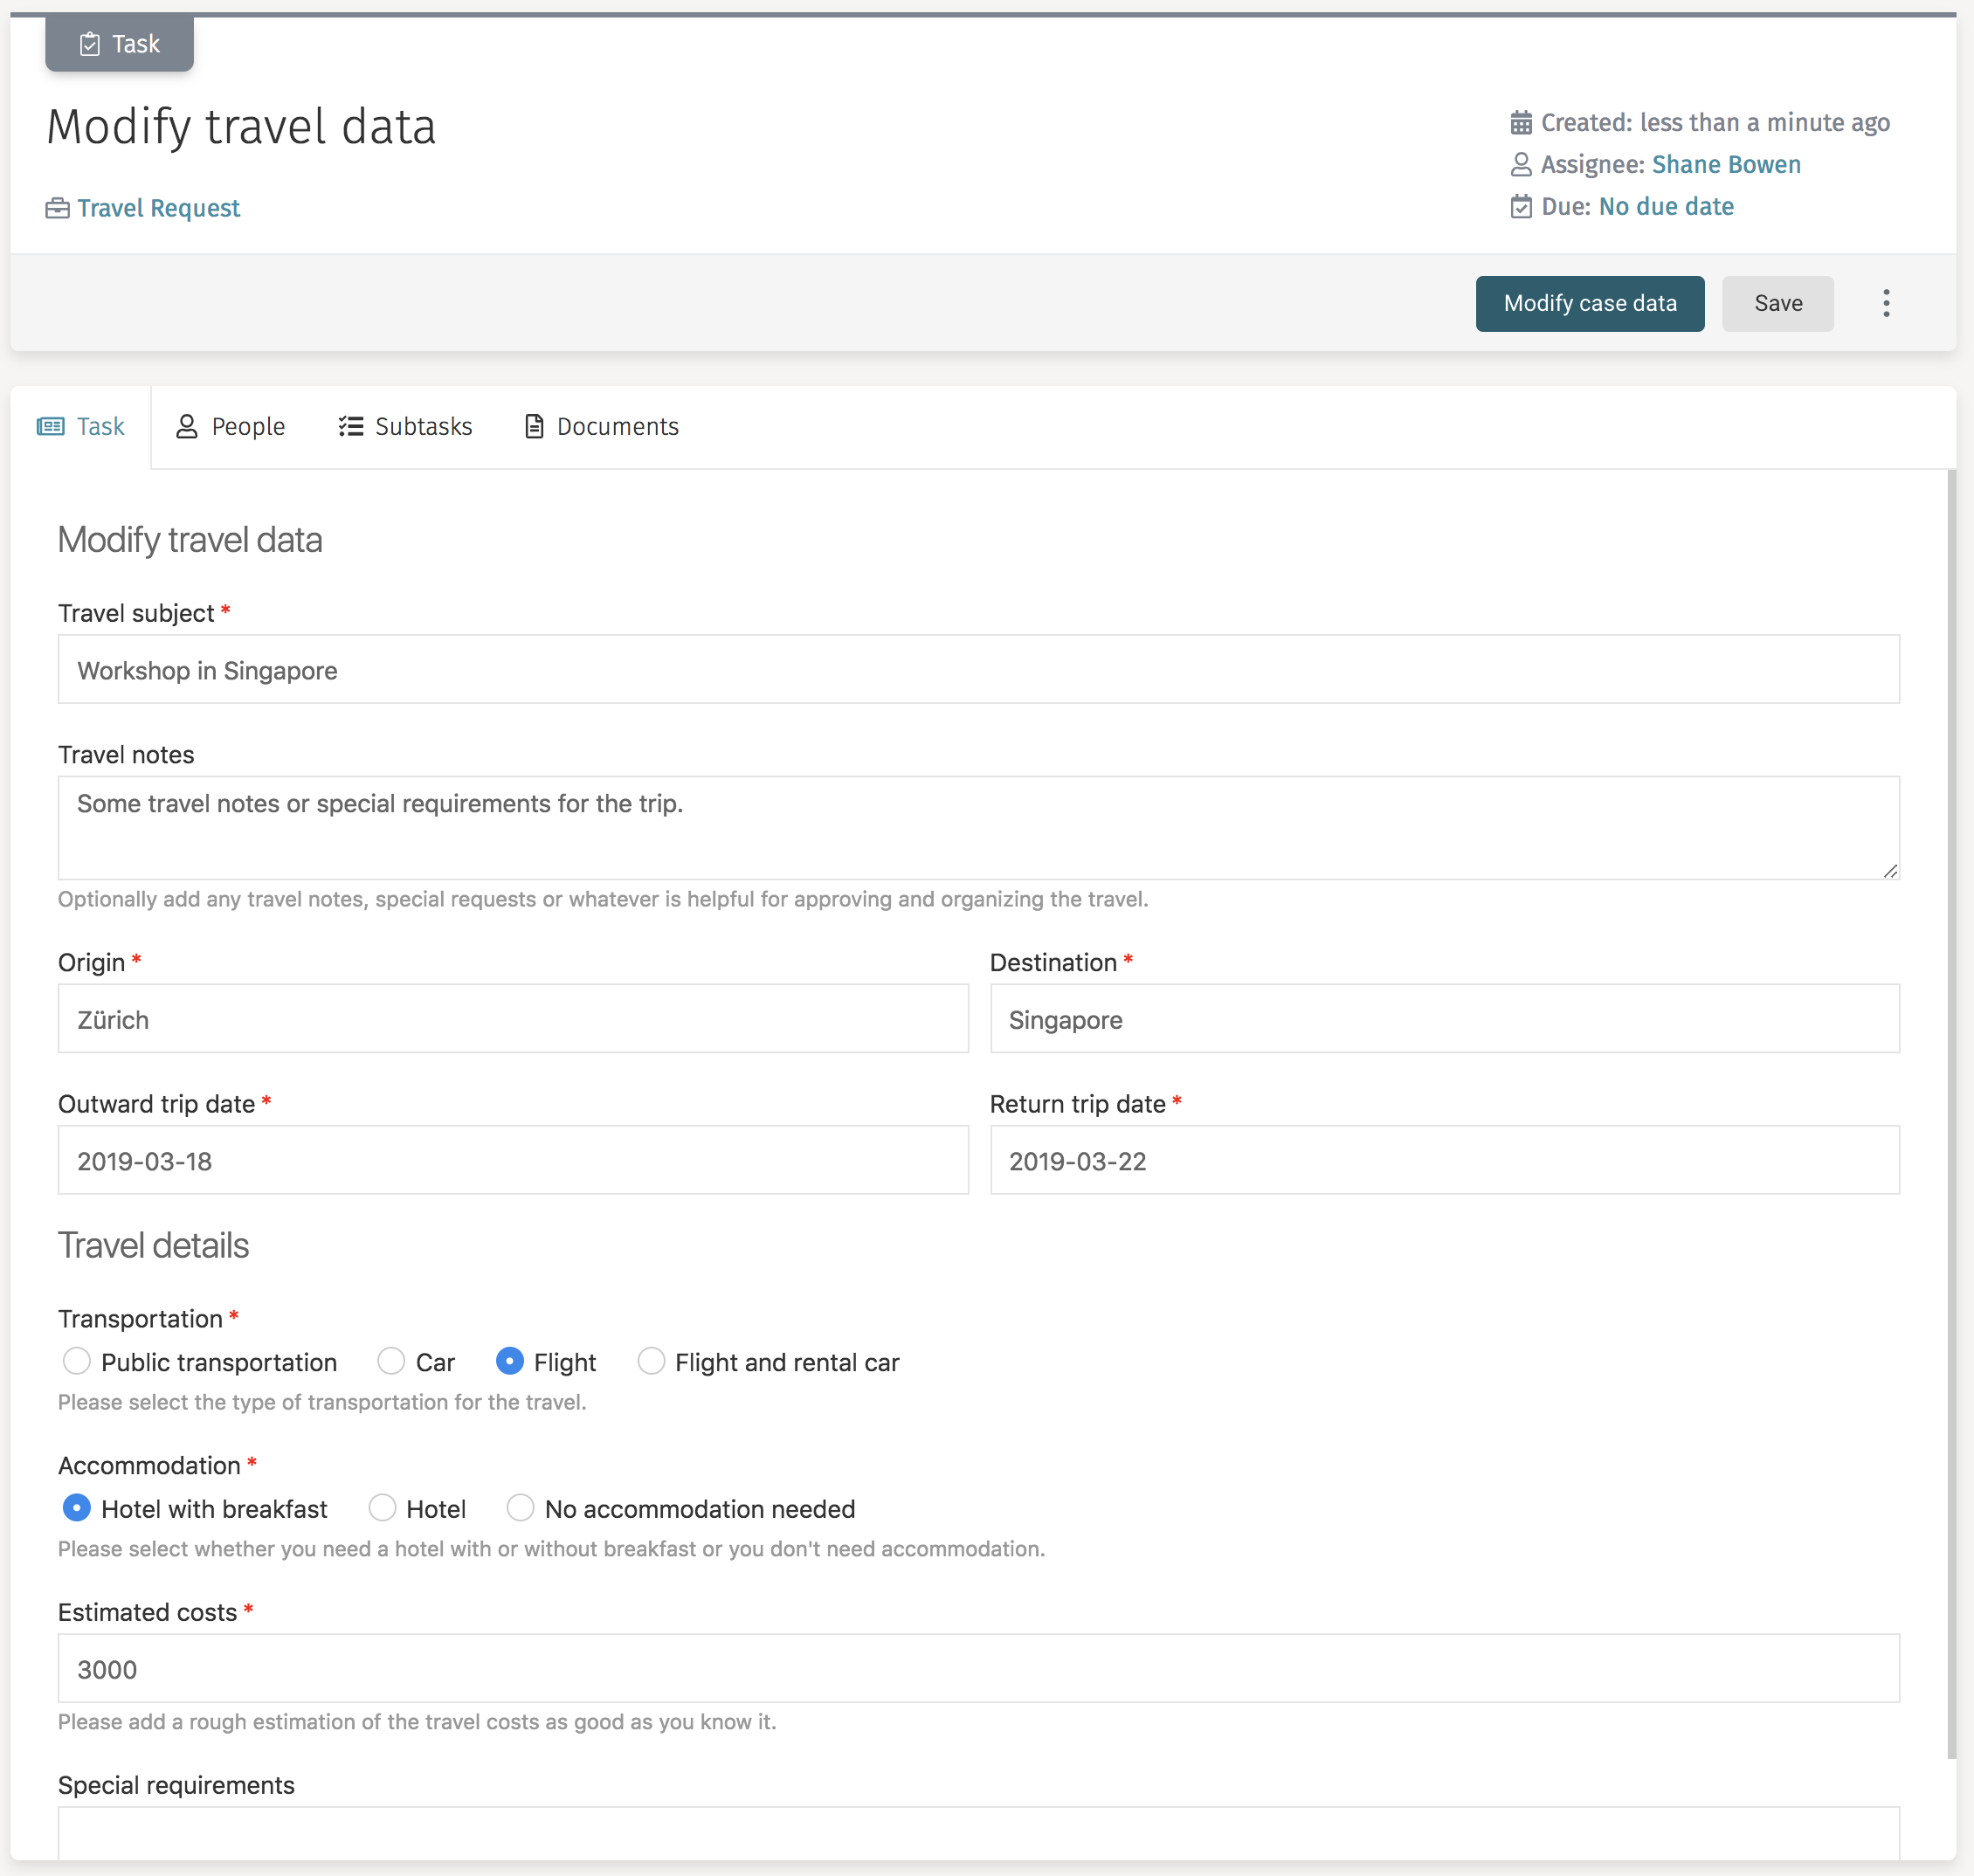1974x1876 pixels.
Task: Select No accommodation needed
Action: click(x=520, y=1508)
